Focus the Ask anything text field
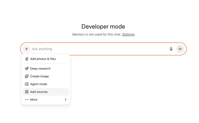Viewport: 199px width, 123px height. click(98, 49)
